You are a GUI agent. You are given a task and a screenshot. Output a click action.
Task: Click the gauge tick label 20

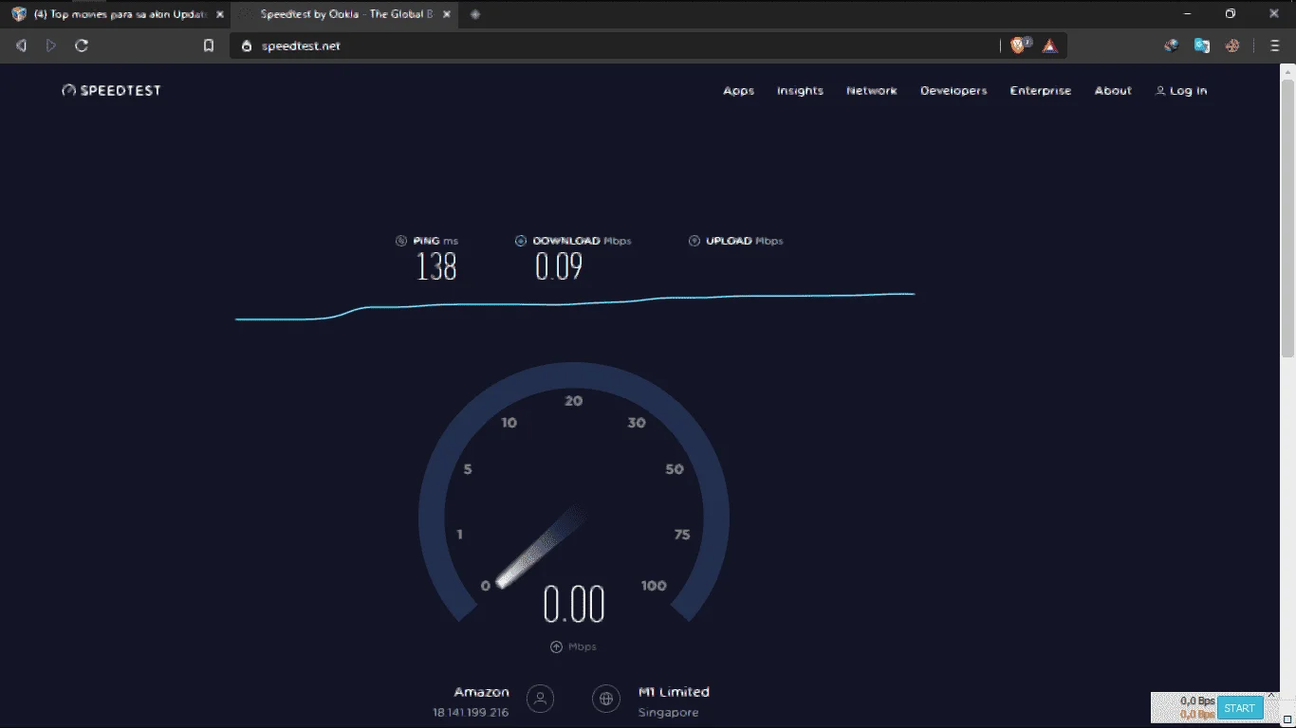pos(573,401)
